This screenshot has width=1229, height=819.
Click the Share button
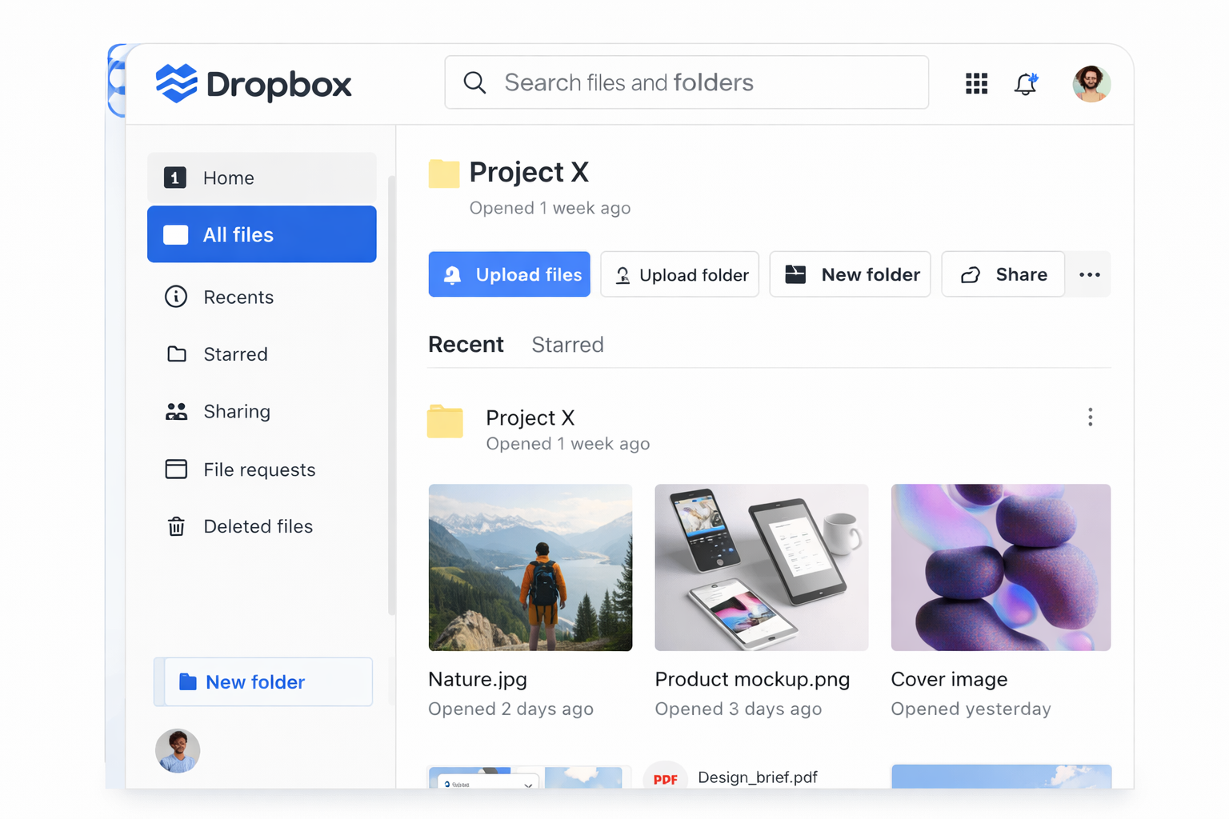[x=1003, y=274]
